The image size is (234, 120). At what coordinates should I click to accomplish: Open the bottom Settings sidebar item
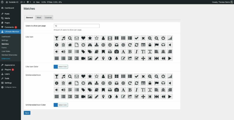click(11, 83)
